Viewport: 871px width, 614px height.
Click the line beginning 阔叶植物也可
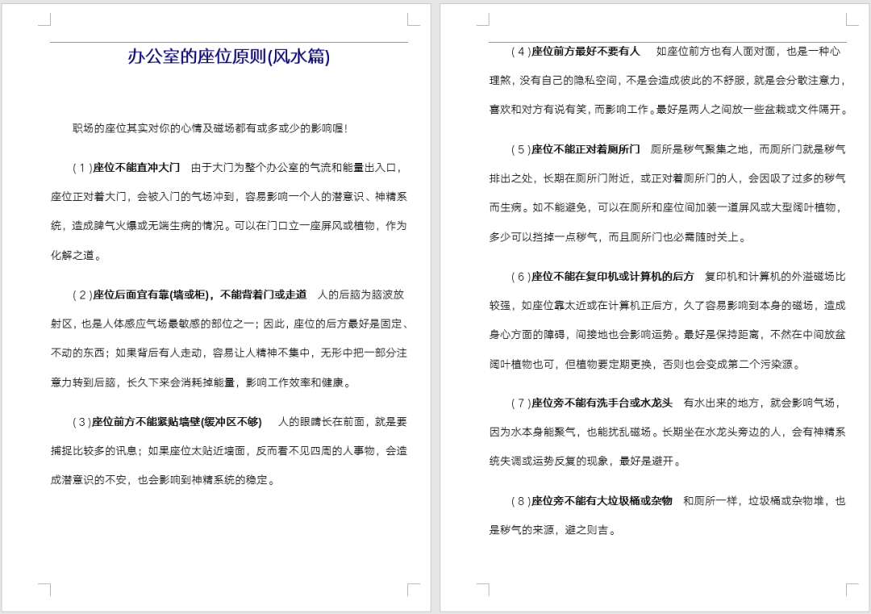[x=645, y=365]
